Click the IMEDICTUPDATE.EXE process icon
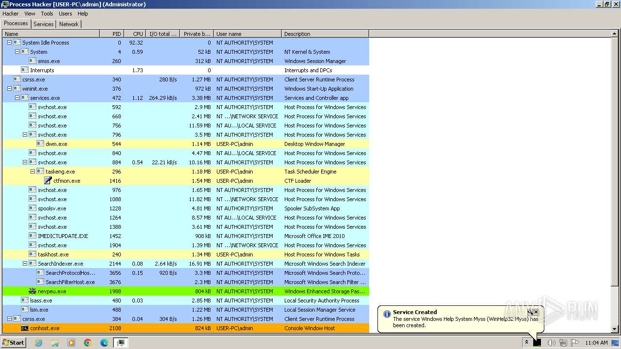 [33, 236]
